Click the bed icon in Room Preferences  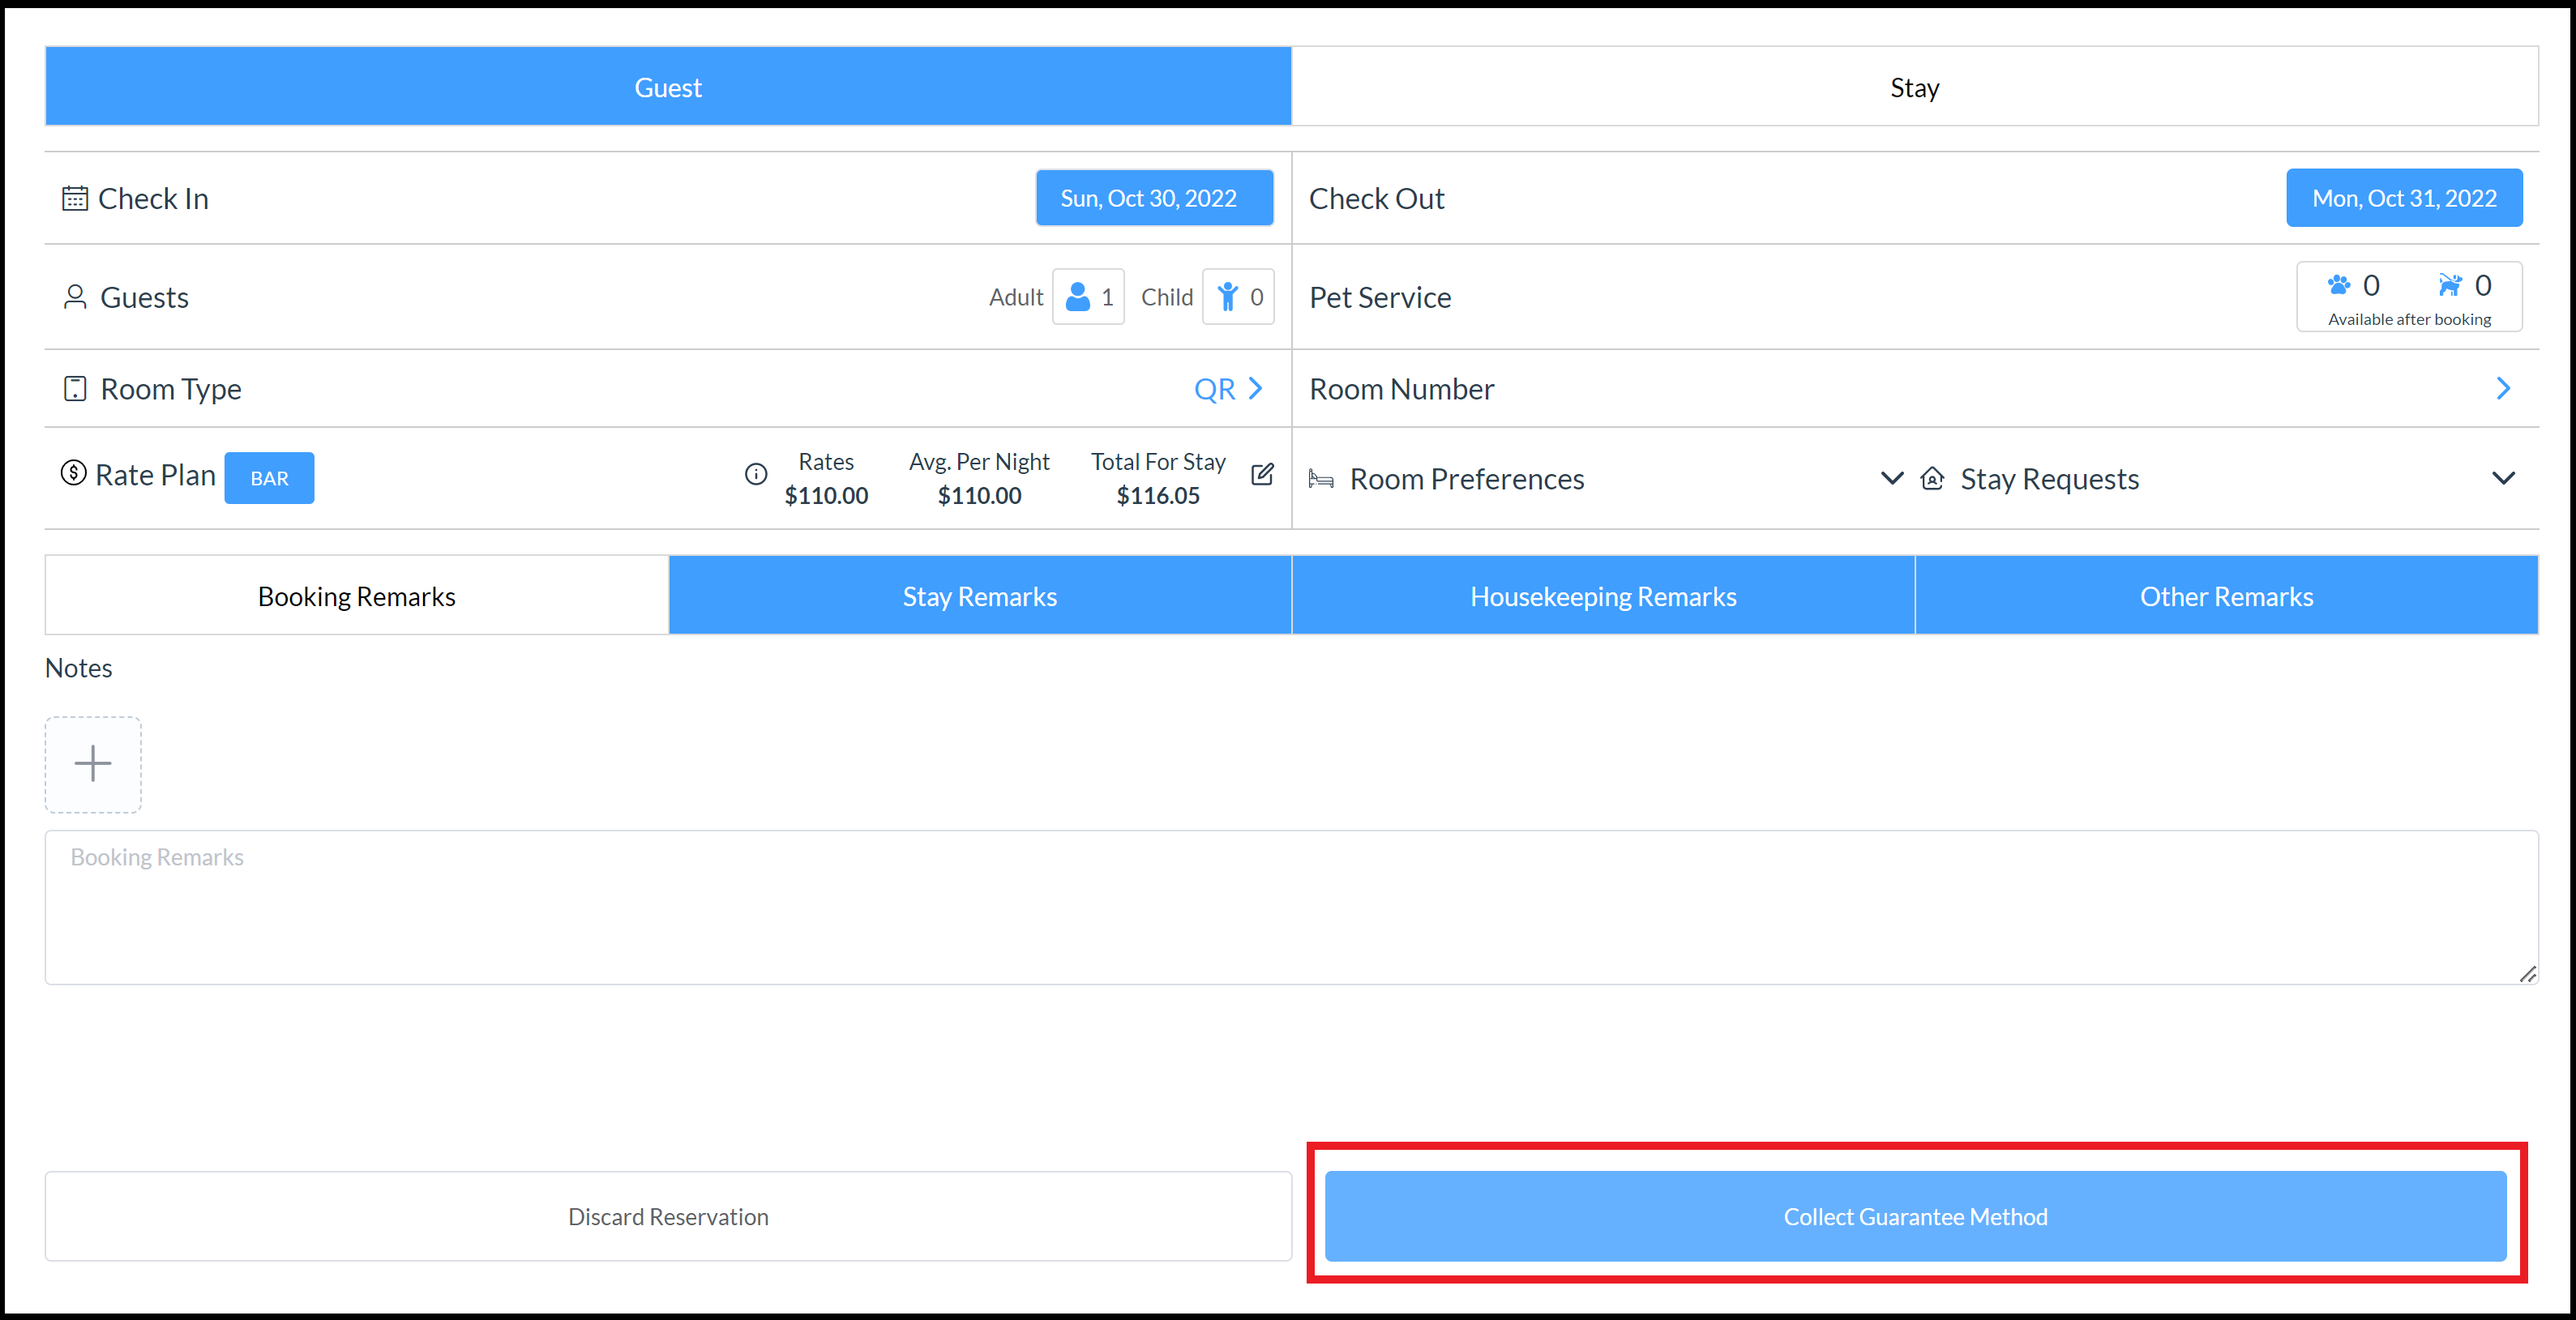(x=1327, y=478)
